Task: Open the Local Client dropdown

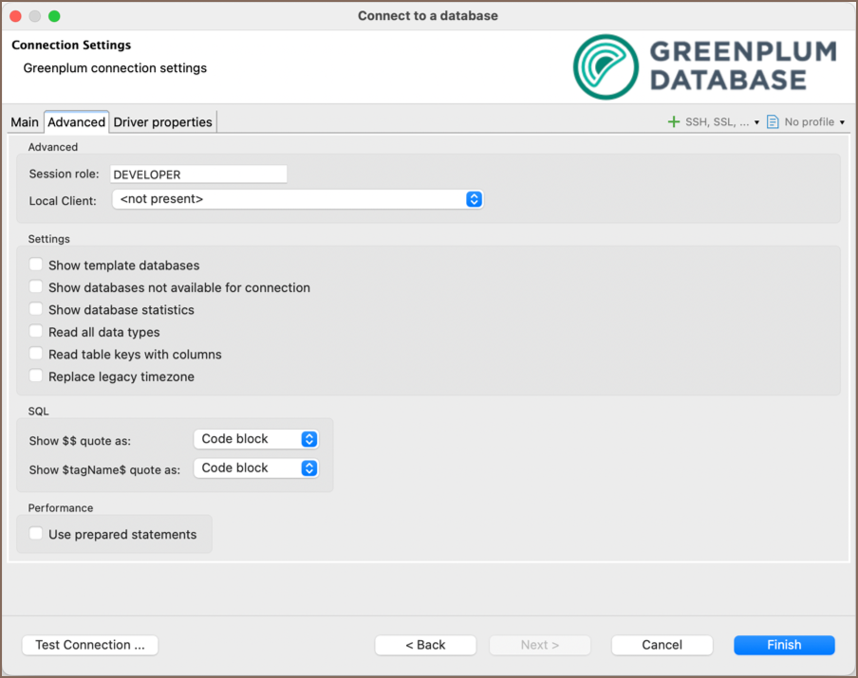Action: 297,199
